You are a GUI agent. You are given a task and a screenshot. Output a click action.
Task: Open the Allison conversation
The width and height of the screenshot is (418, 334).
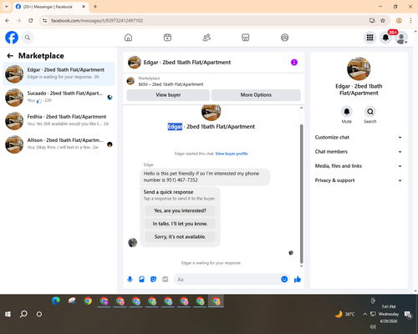tap(59, 144)
